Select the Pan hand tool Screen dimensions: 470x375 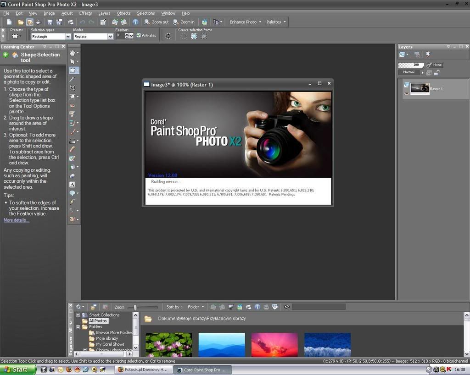click(72, 53)
